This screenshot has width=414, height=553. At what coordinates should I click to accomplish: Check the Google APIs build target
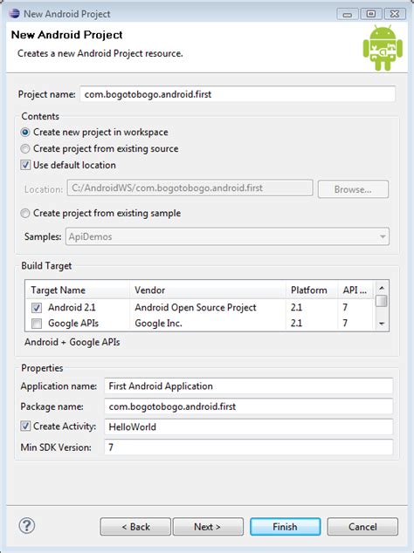coord(37,324)
